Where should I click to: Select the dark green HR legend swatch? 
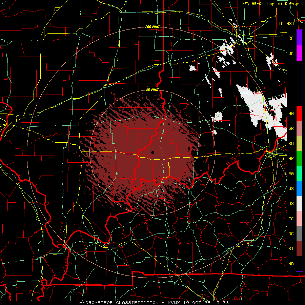point(299,158)
